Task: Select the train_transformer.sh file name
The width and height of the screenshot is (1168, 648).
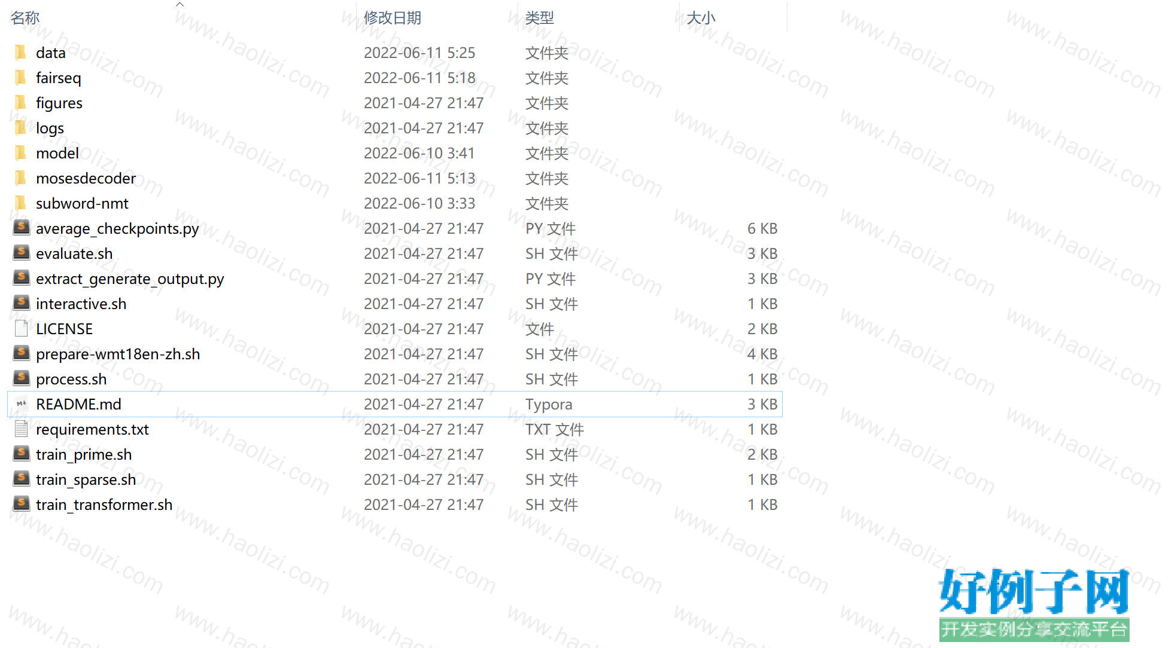Action: pyautogui.click(x=104, y=505)
